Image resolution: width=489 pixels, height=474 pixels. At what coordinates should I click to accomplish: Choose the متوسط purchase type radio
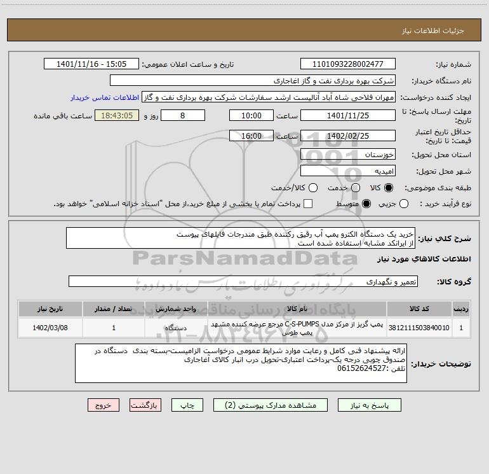[x=366, y=204]
